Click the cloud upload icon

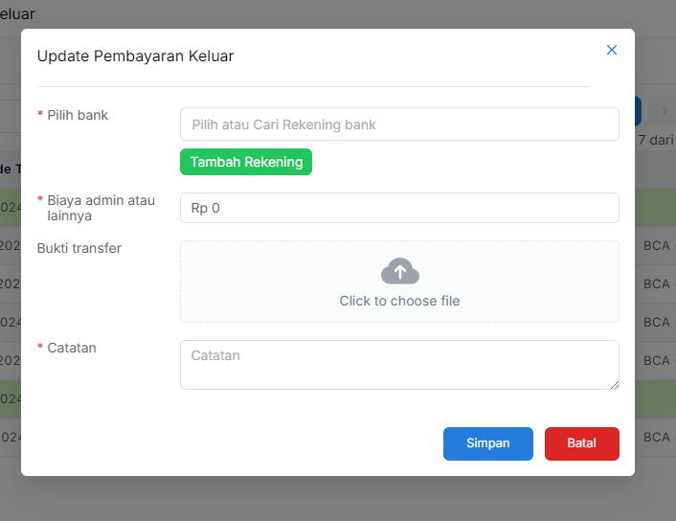(399, 272)
